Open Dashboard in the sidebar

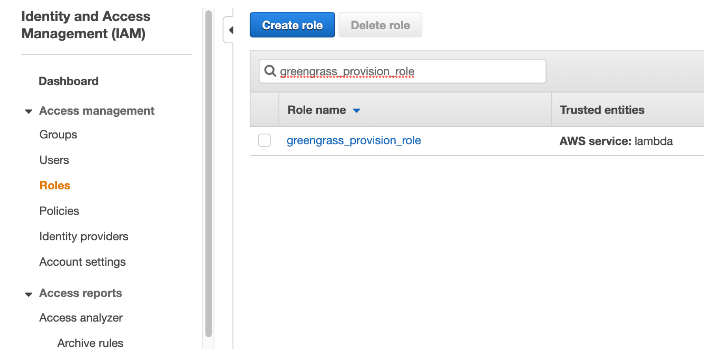click(69, 81)
